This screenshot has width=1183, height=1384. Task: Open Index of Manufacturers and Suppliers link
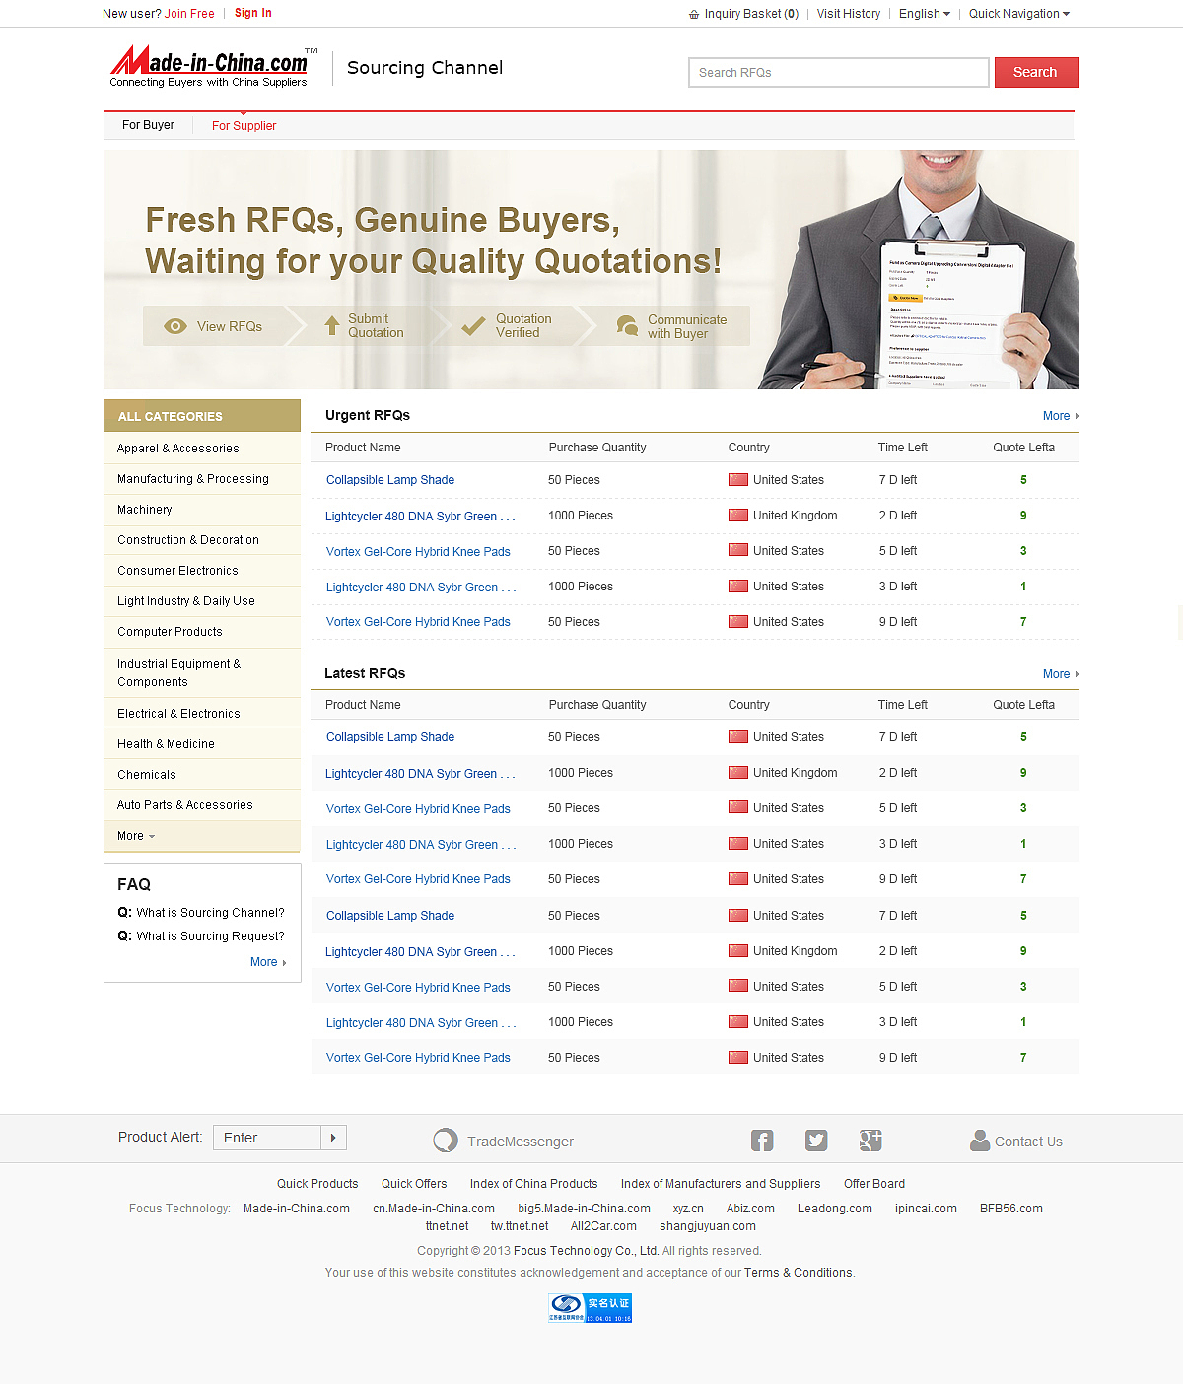(x=721, y=1184)
